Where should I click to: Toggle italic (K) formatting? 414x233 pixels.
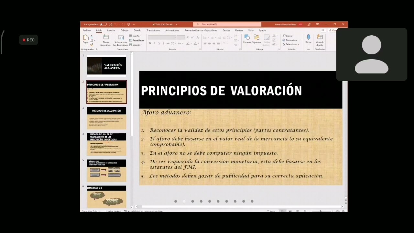154,43
